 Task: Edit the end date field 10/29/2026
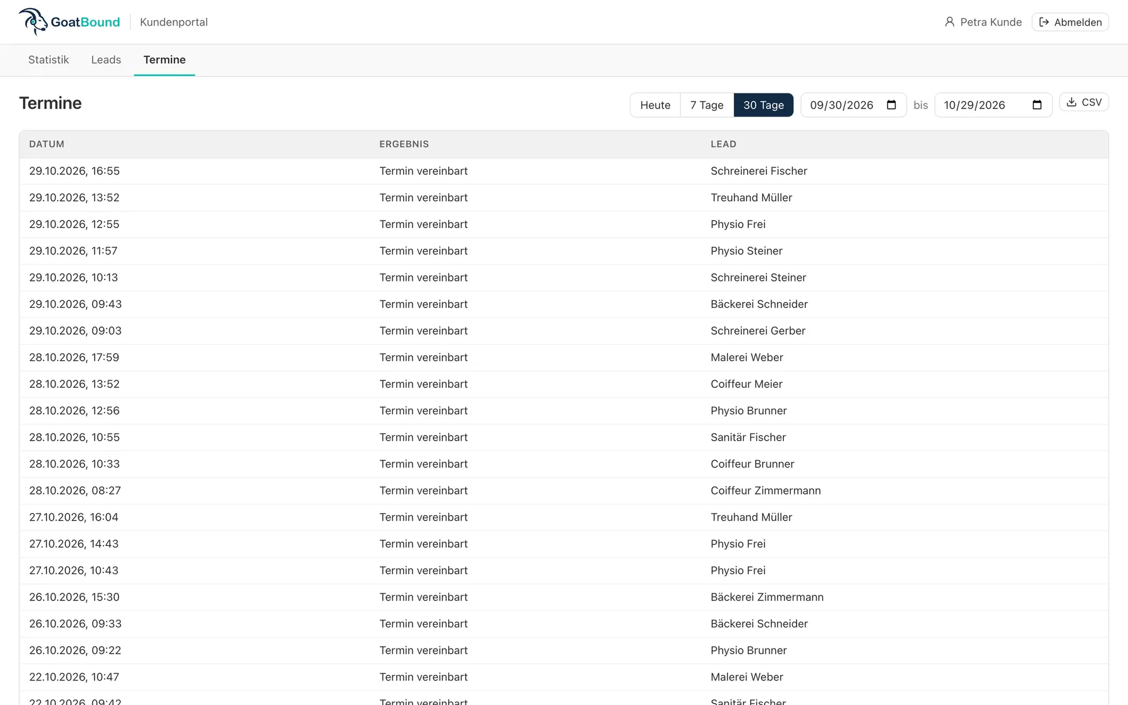(993, 105)
